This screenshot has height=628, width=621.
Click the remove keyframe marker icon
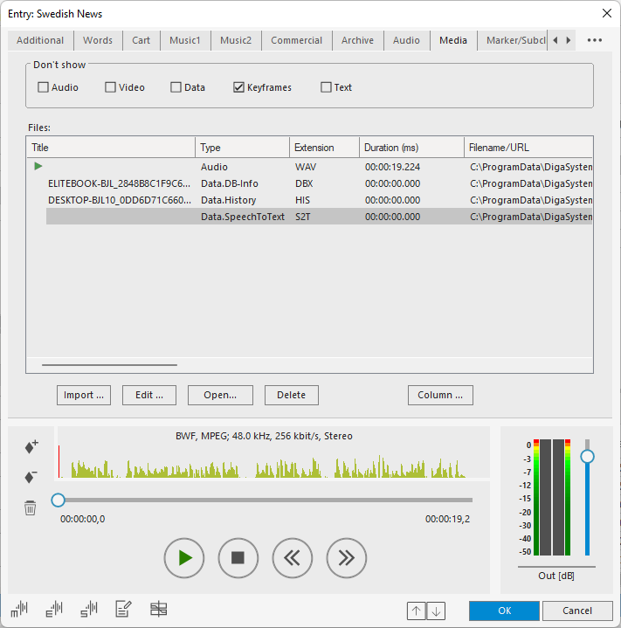(31, 477)
